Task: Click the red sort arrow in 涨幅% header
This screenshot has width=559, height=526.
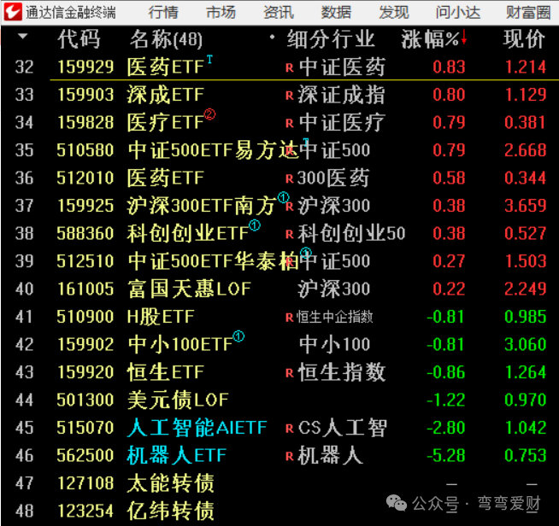Action: pos(464,38)
